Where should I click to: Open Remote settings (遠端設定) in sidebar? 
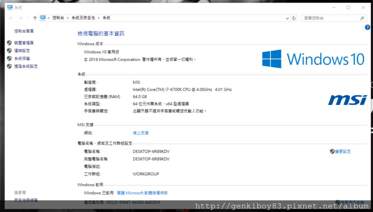(x=22, y=51)
